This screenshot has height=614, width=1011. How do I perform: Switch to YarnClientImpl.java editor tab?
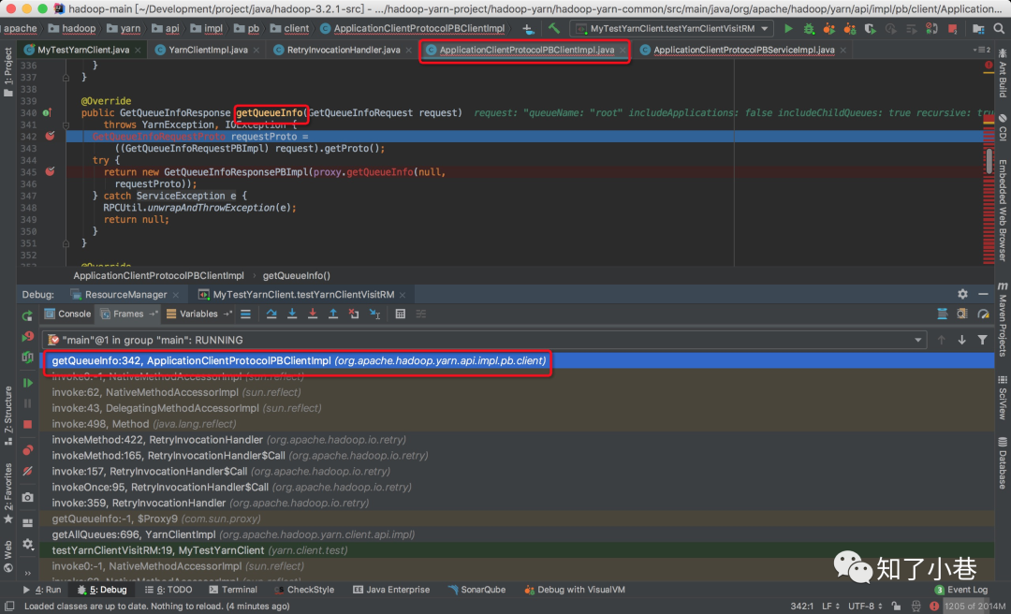tap(208, 50)
